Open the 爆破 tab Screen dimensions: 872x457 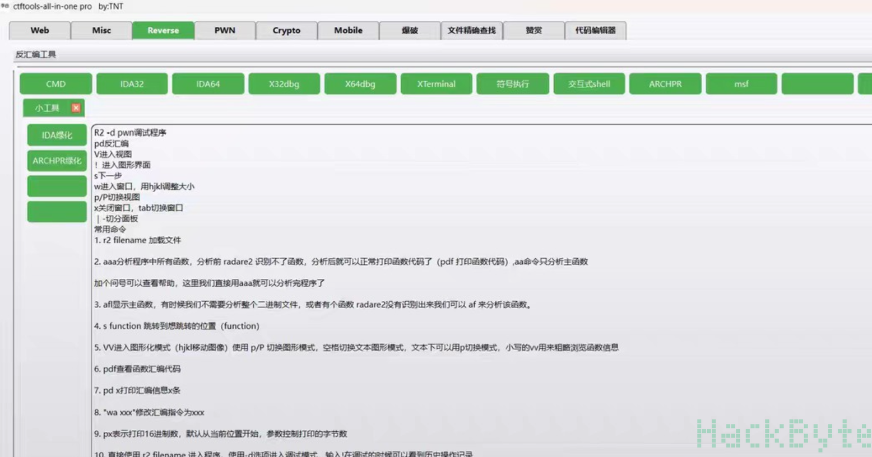click(x=410, y=30)
